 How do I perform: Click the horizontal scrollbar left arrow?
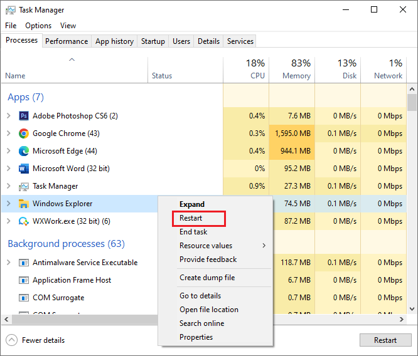pyautogui.click(x=7, y=319)
